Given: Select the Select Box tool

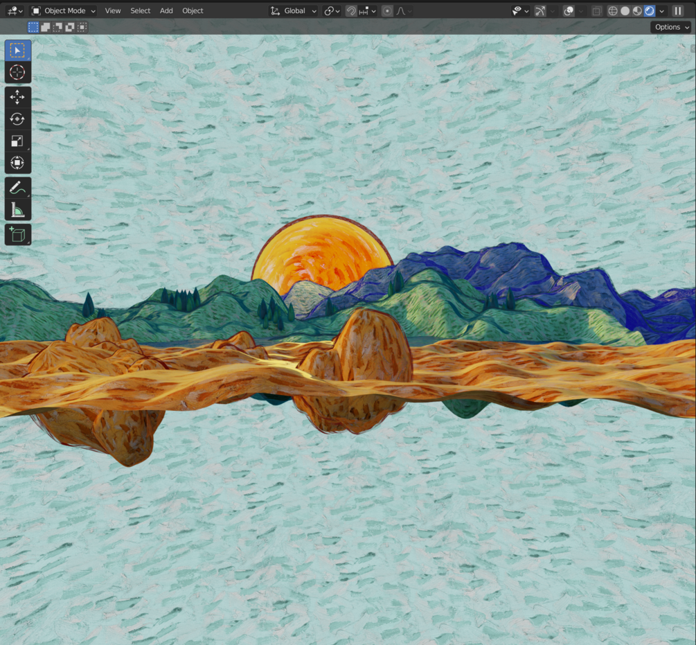Looking at the screenshot, I should click(17, 50).
